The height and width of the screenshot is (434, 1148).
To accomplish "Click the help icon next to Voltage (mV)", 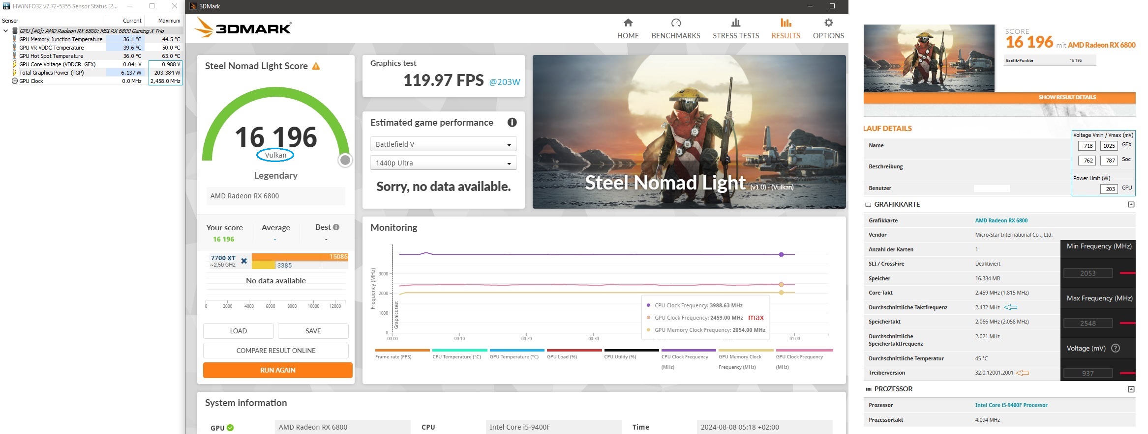I will [x=1116, y=348].
